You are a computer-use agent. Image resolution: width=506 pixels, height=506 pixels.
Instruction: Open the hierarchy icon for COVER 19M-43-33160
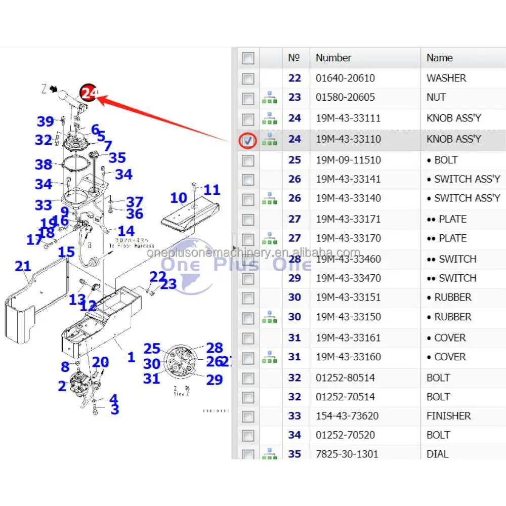tap(270, 357)
